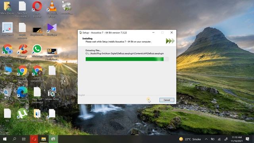Show hidden system tray icons
254x143 pixels.
coord(206,139)
